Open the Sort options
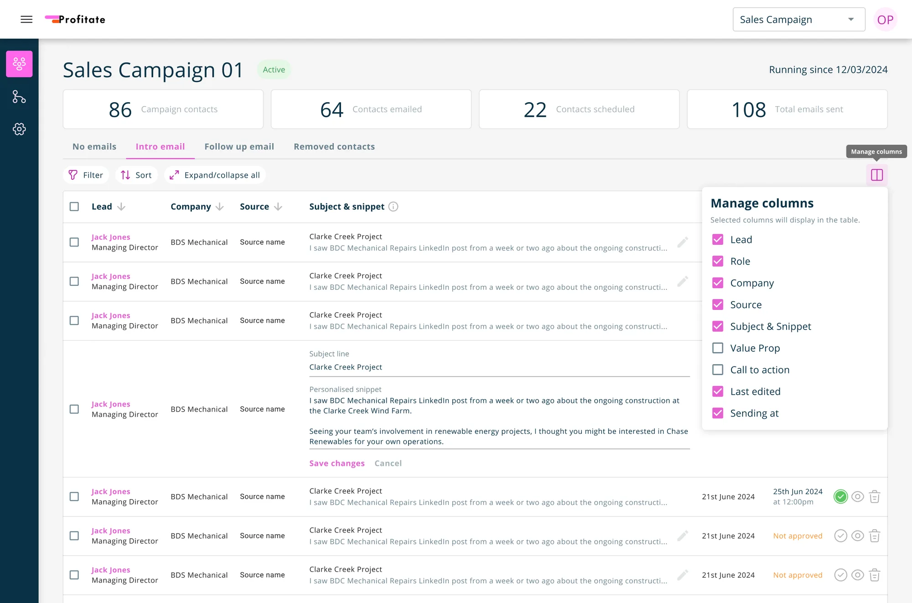Viewport: 912px width, 603px height. (x=136, y=175)
